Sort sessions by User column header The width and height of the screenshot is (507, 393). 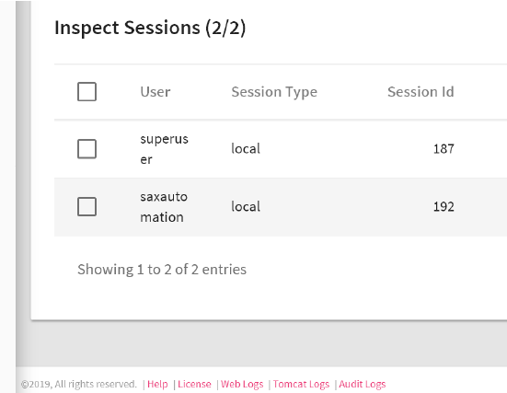pyautogui.click(x=156, y=92)
